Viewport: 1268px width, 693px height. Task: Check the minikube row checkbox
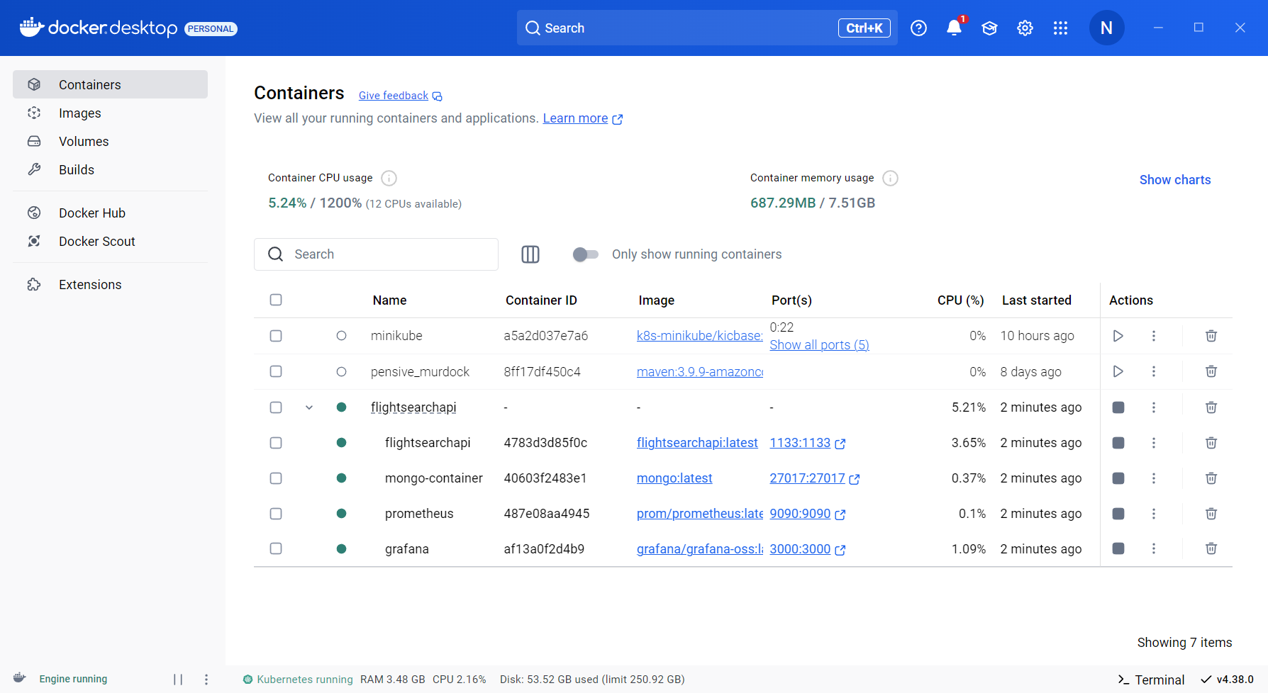tap(276, 336)
